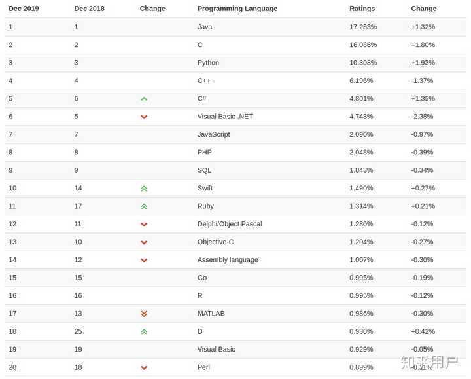Click the +1.93% change value for Python

point(423,63)
